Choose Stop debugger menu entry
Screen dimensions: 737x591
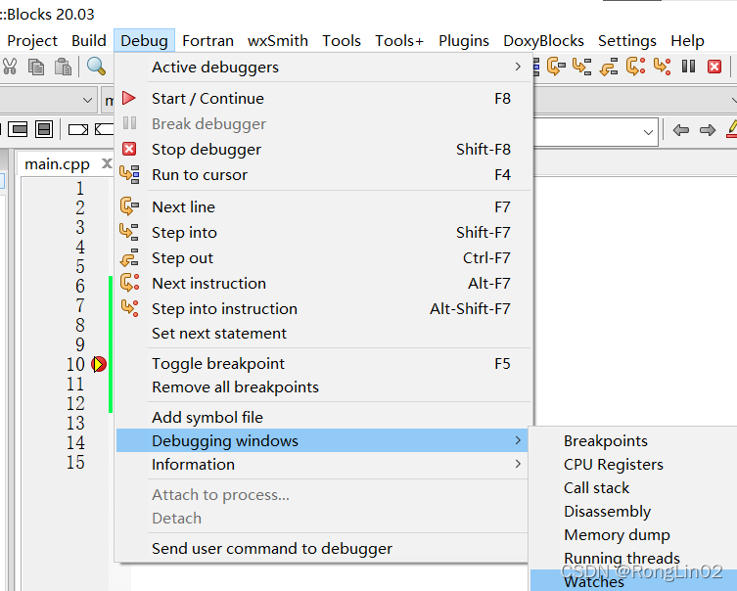pos(323,150)
